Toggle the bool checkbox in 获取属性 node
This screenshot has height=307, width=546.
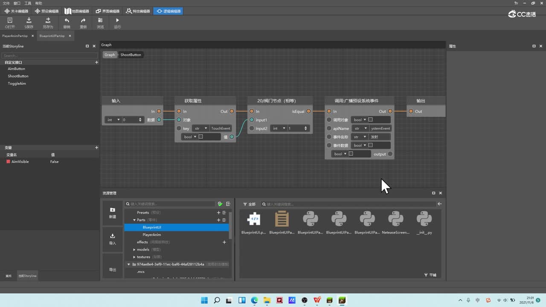(x=200, y=137)
